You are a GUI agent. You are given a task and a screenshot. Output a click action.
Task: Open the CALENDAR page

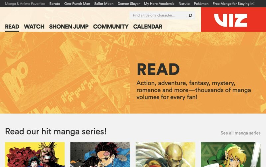148,27
